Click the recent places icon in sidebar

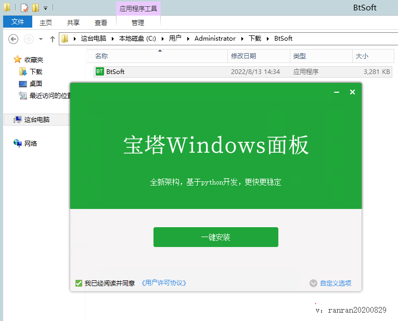tap(23, 95)
